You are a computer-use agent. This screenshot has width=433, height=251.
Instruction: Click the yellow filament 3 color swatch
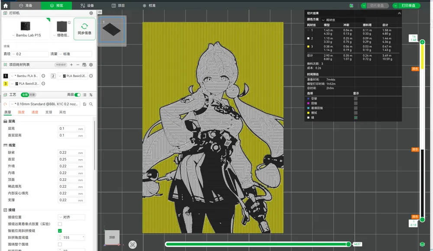tap(6, 84)
